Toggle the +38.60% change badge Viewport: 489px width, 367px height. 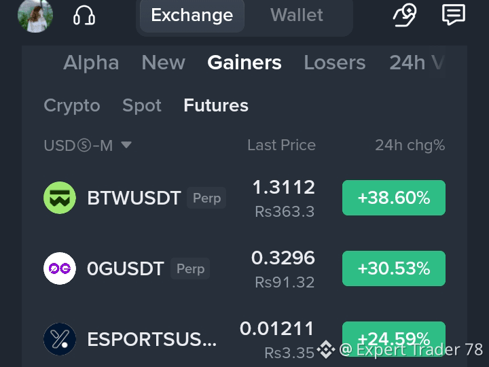pyautogui.click(x=393, y=198)
